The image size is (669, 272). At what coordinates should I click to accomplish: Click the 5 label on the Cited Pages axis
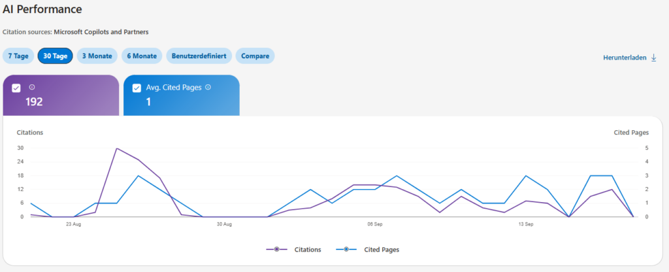647,148
